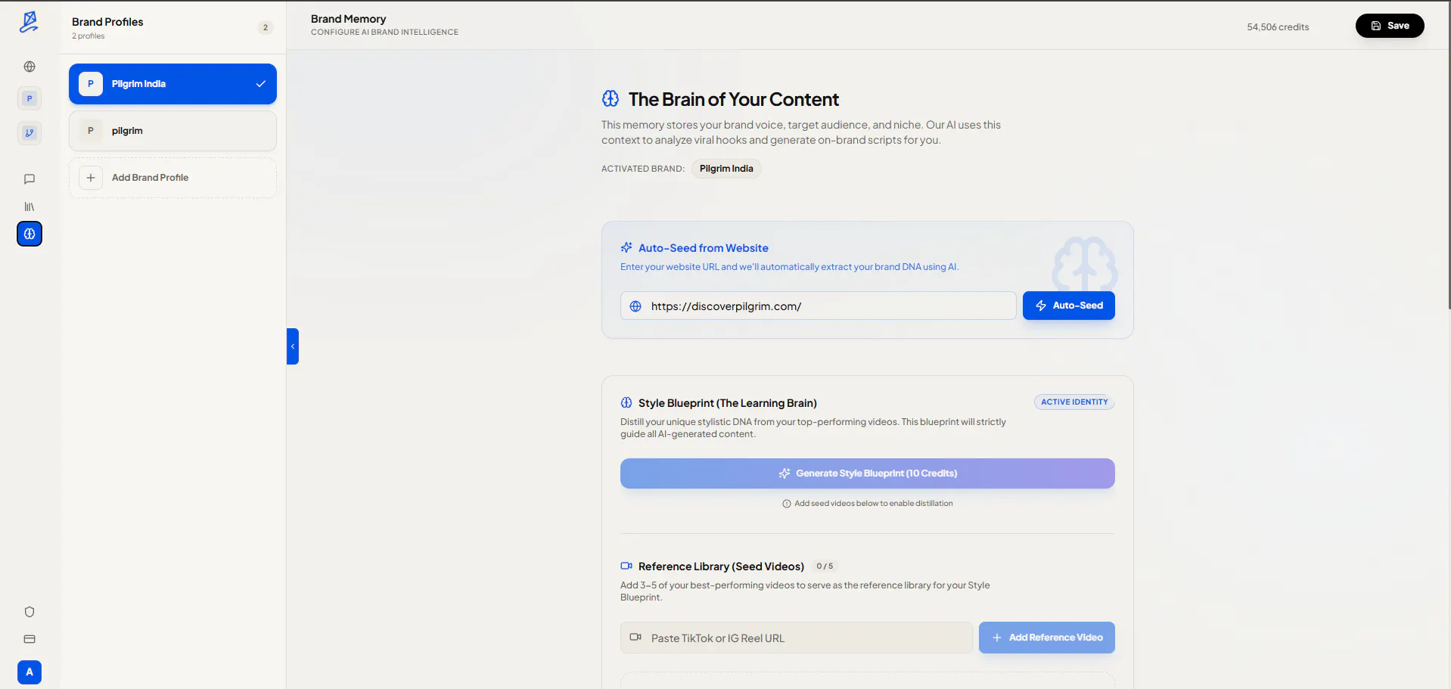Click the ACTIVATED BRAND: label
This screenshot has width=1451, height=689.
[x=643, y=169]
